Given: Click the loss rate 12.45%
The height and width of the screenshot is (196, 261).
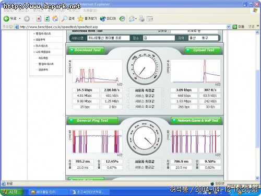Looking at the screenshot, I should tap(112, 162).
